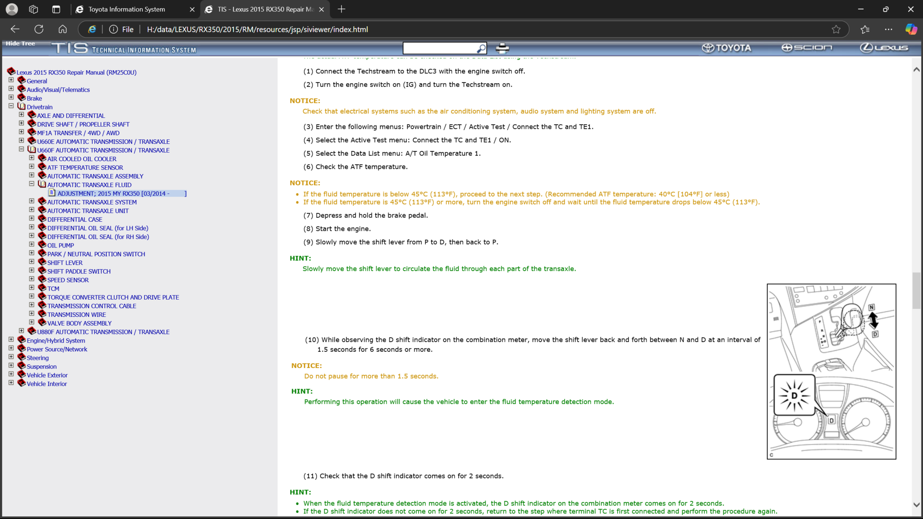Image resolution: width=923 pixels, height=519 pixels.
Task: Open ATF TEMPERATURE SENSOR link
Action: tap(85, 168)
